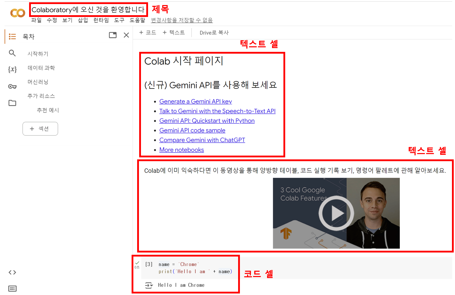Go to 시작하기 in the contents list
This screenshot has width=455, height=295.
pos(38,54)
